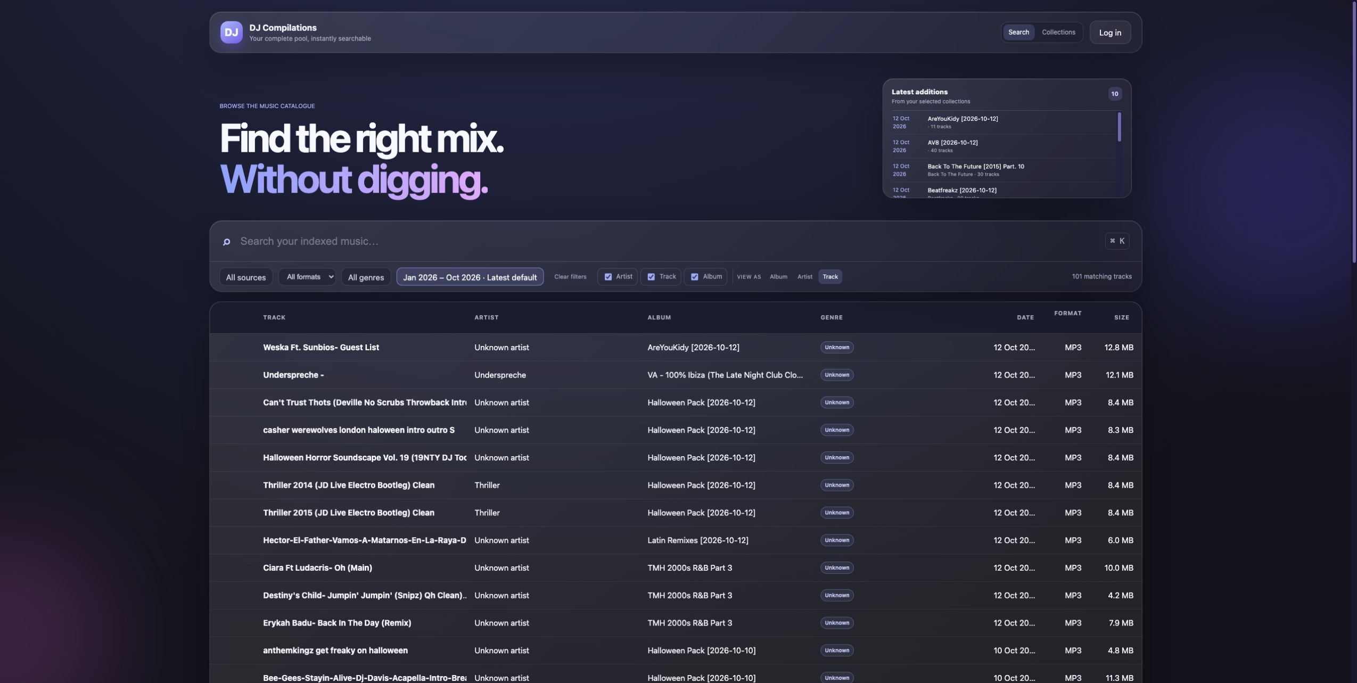The height and width of the screenshot is (683, 1357).
Task: Open AV8 [2026-10-12] in Latest additions
Action: click(x=1004, y=146)
